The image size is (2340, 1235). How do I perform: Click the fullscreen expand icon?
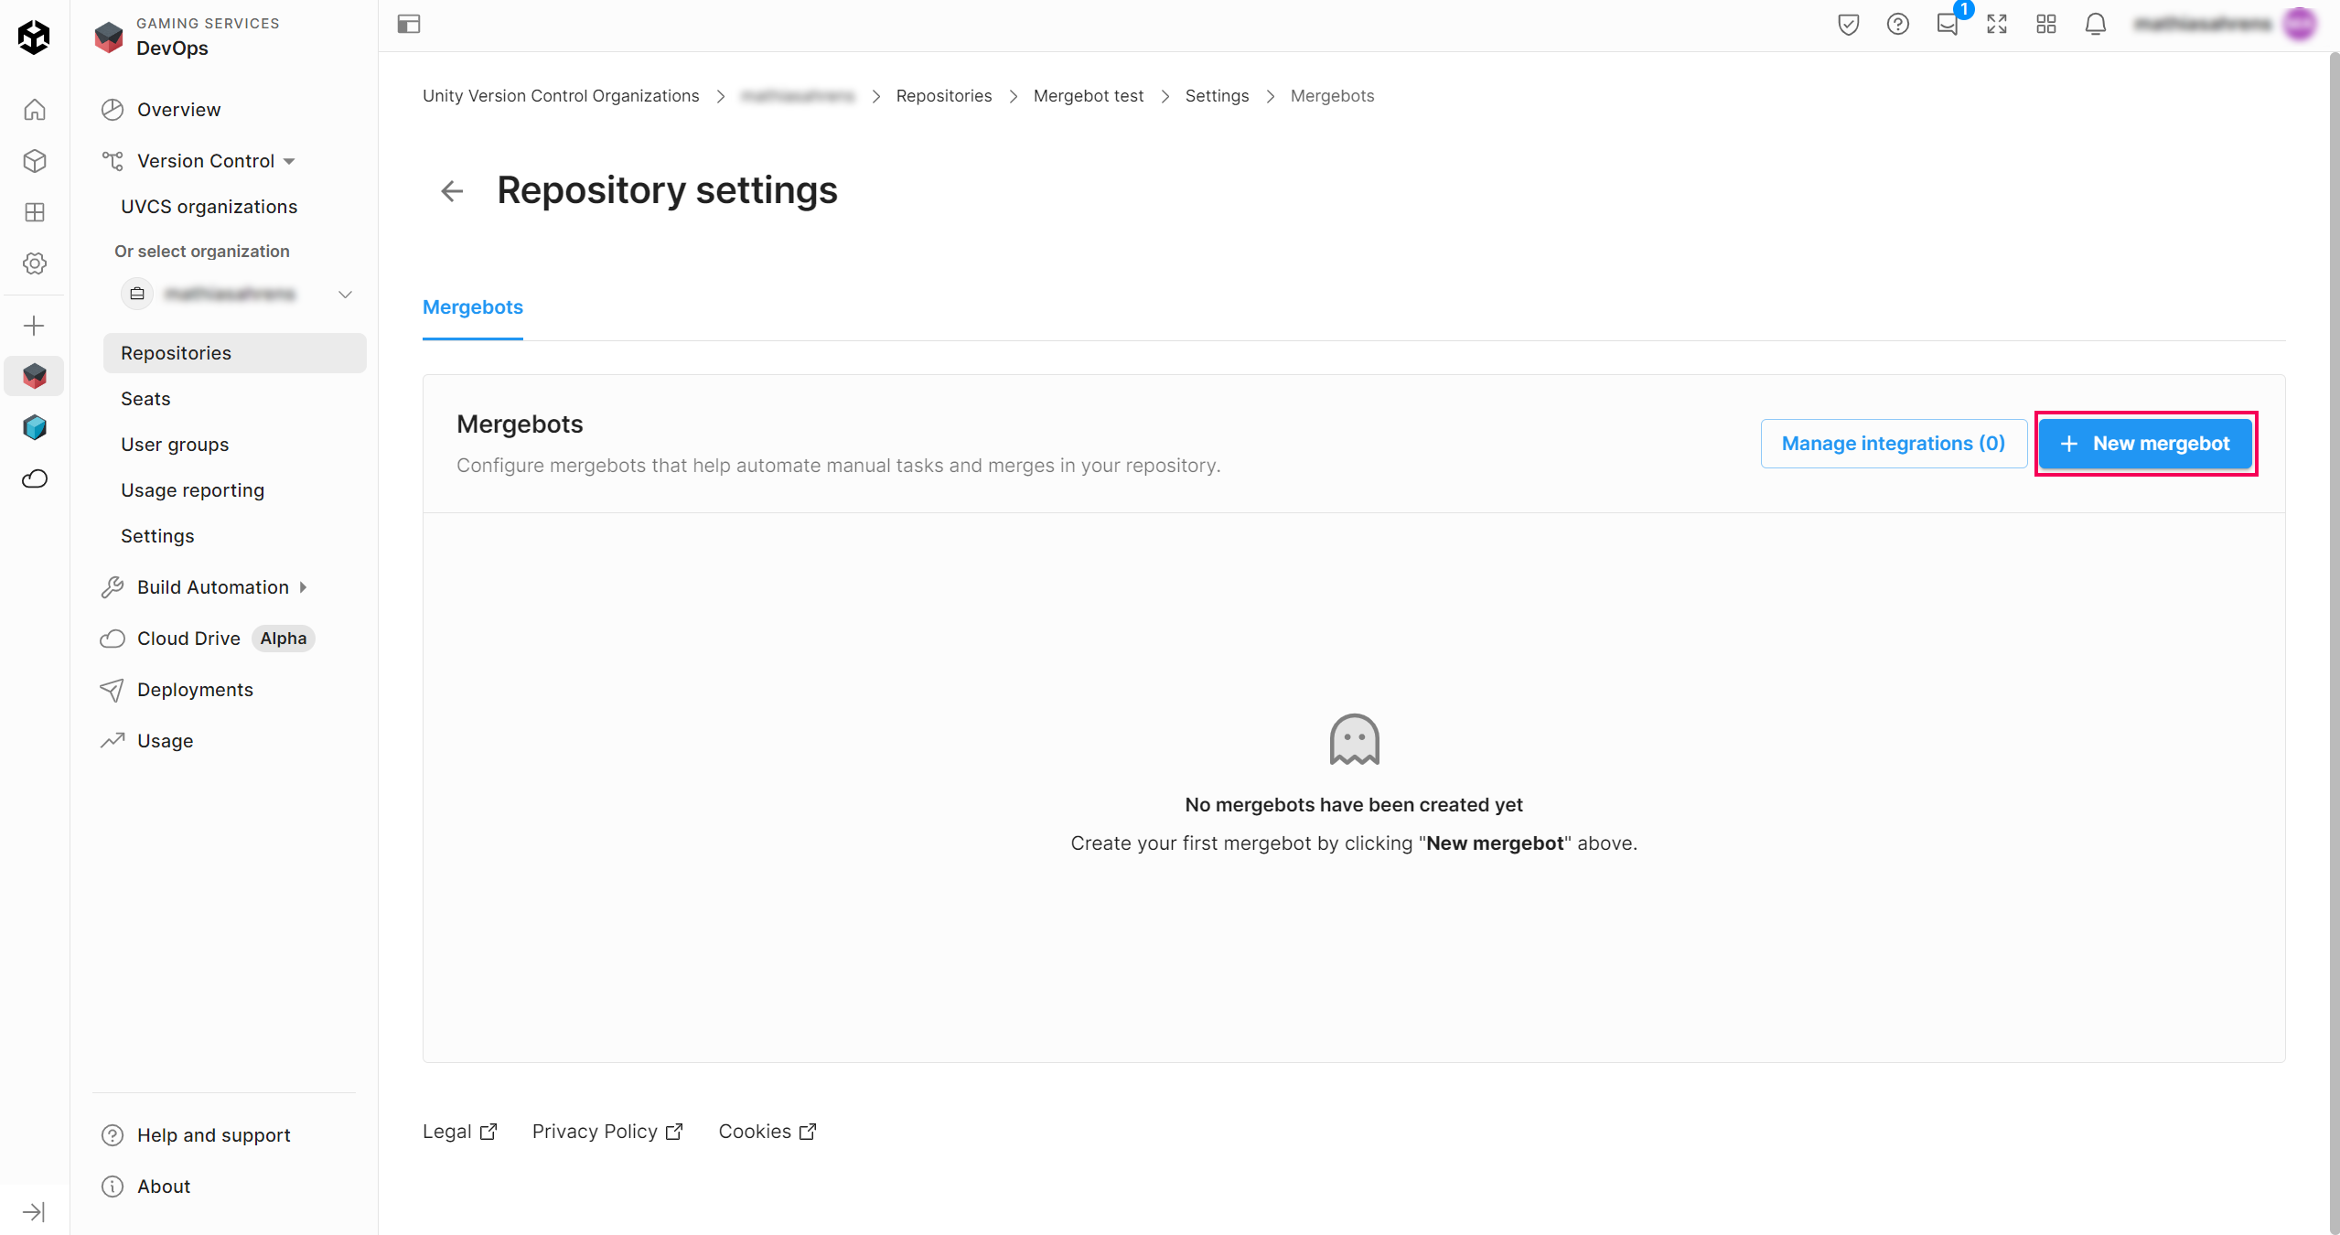click(1996, 25)
